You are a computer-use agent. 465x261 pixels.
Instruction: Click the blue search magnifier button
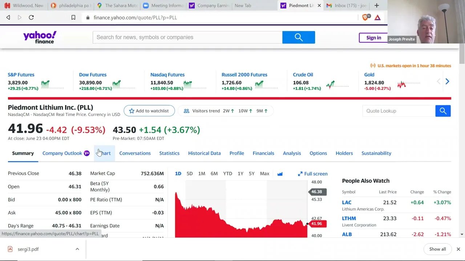[x=299, y=37]
